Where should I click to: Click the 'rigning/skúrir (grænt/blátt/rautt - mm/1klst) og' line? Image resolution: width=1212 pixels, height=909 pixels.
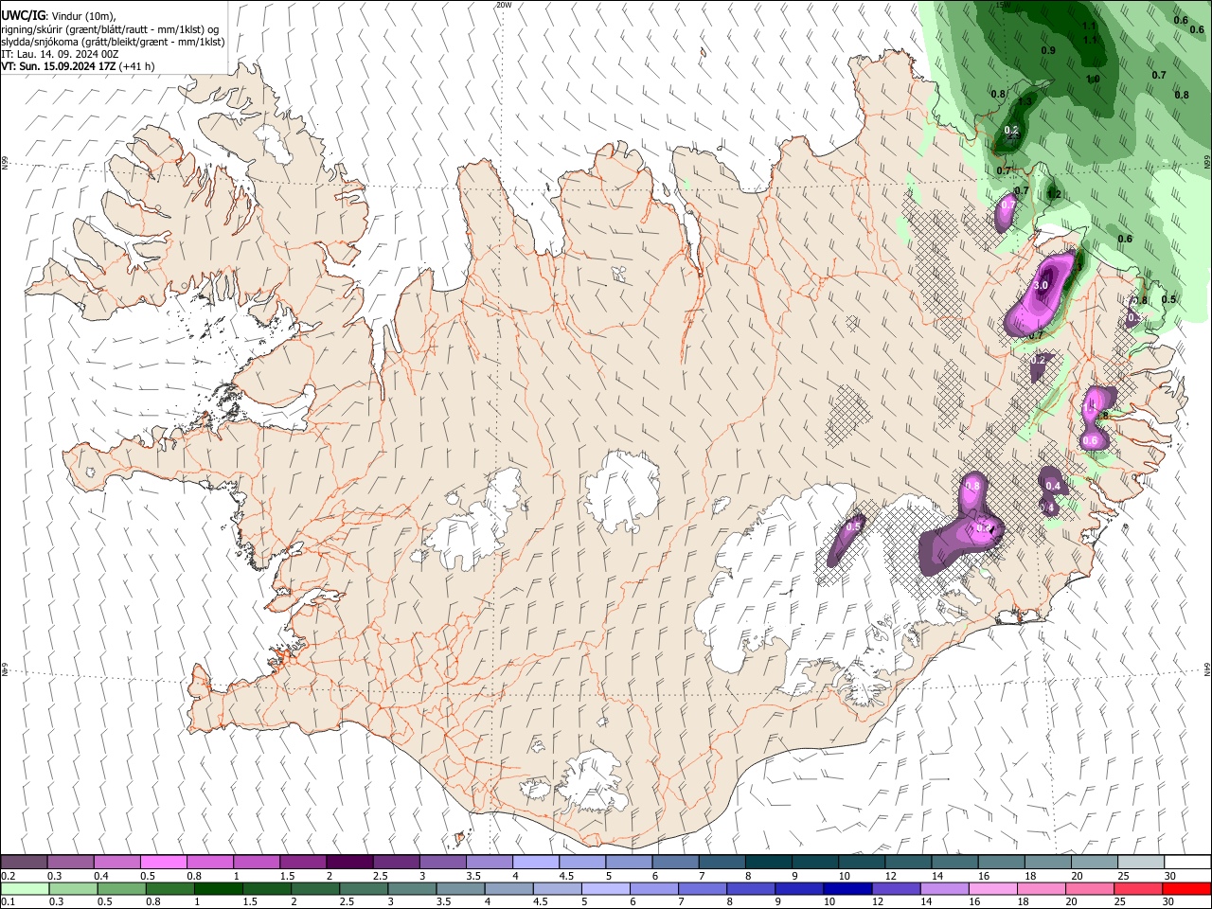[110, 29]
